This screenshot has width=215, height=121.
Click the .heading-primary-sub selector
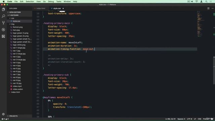click(56, 75)
